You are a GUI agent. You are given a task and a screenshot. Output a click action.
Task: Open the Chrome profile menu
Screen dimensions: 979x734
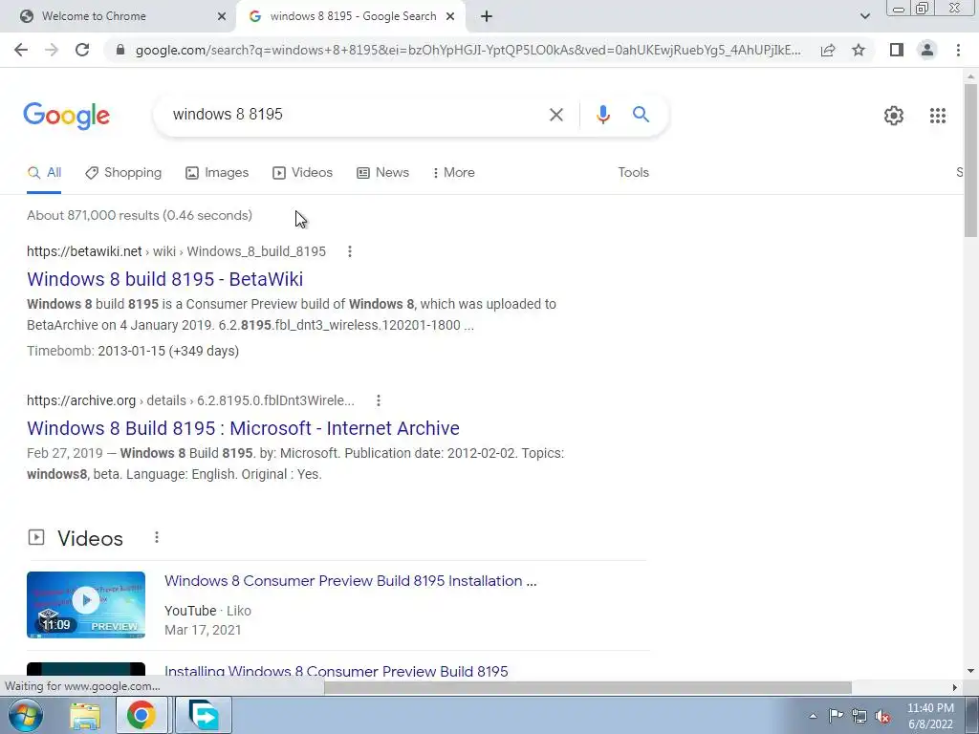click(x=927, y=50)
